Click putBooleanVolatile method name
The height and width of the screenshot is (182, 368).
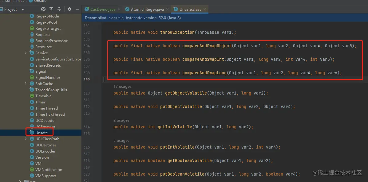pos(182,174)
